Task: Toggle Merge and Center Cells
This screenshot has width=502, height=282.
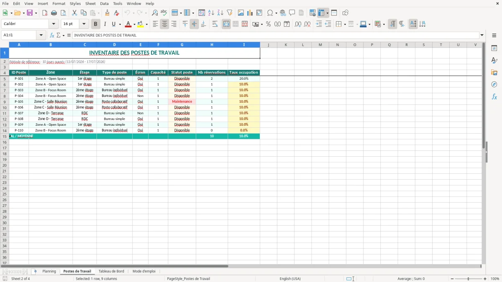Action: pyautogui.click(x=226, y=24)
